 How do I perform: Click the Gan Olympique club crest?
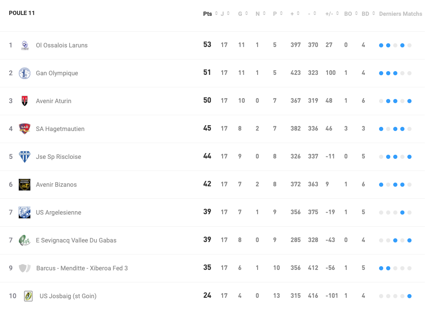25,73
